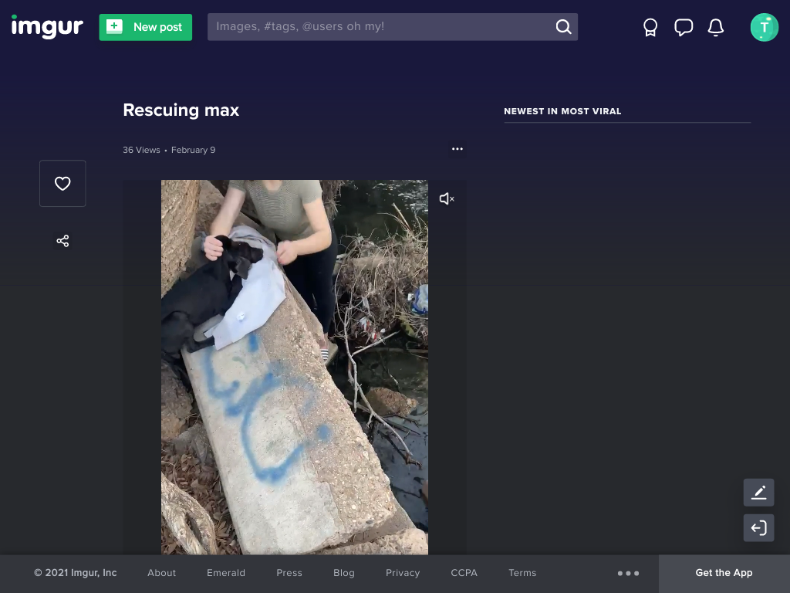Viewport: 790px width, 593px height.
Task: Click the pencil edit icon button
Action: click(x=759, y=492)
